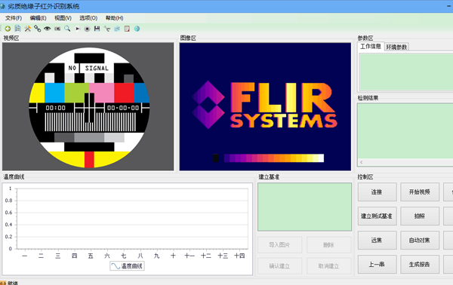The image size is (453, 285).
Task: Click the scissors cut icon in toolbar
Action: click(x=107, y=29)
